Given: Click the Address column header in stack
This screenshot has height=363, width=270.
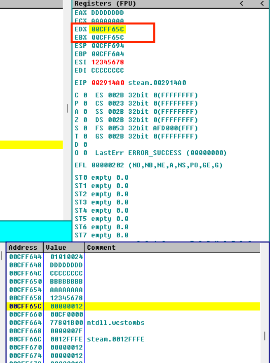Looking at the screenshot, I should 23,248.
